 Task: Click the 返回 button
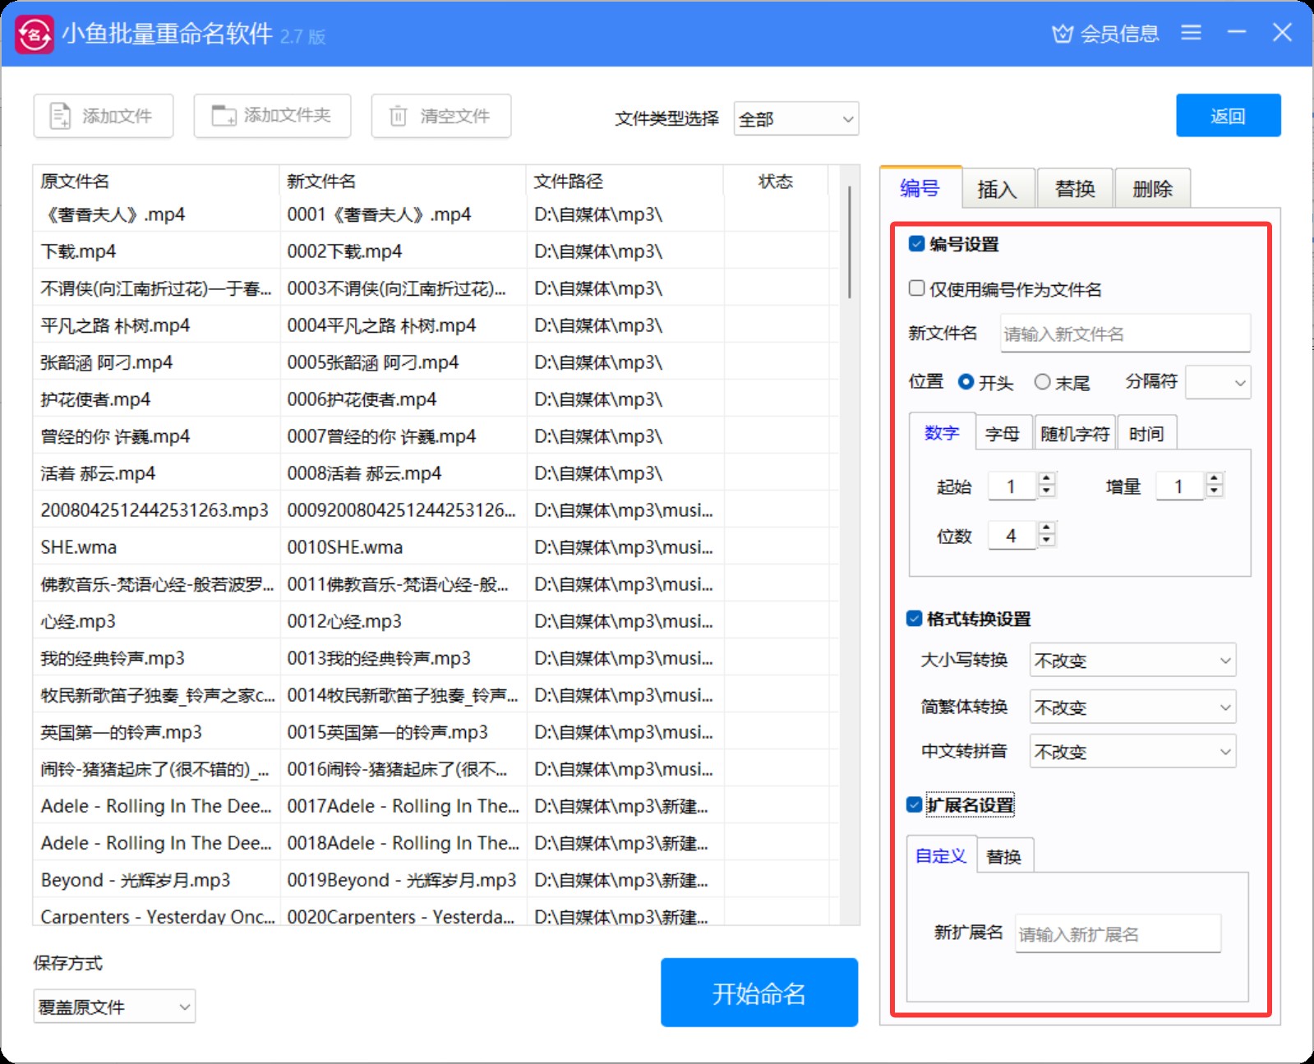point(1228,116)
